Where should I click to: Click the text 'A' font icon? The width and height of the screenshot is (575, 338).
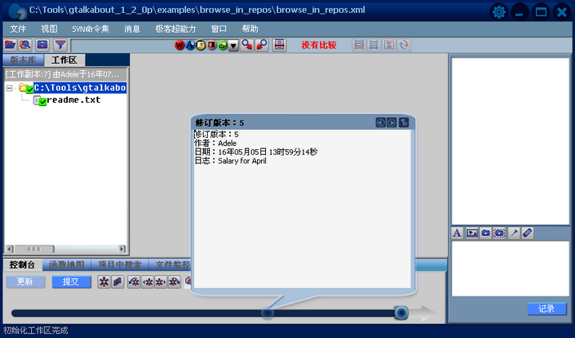coord(458,233)
